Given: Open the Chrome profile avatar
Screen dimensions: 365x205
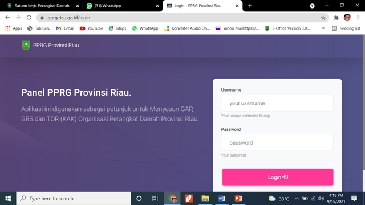Looking at the screenshot, I should [x=347, y=18].
